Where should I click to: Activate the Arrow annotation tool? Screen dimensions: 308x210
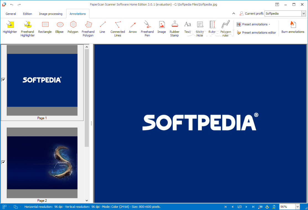(133, 27)
